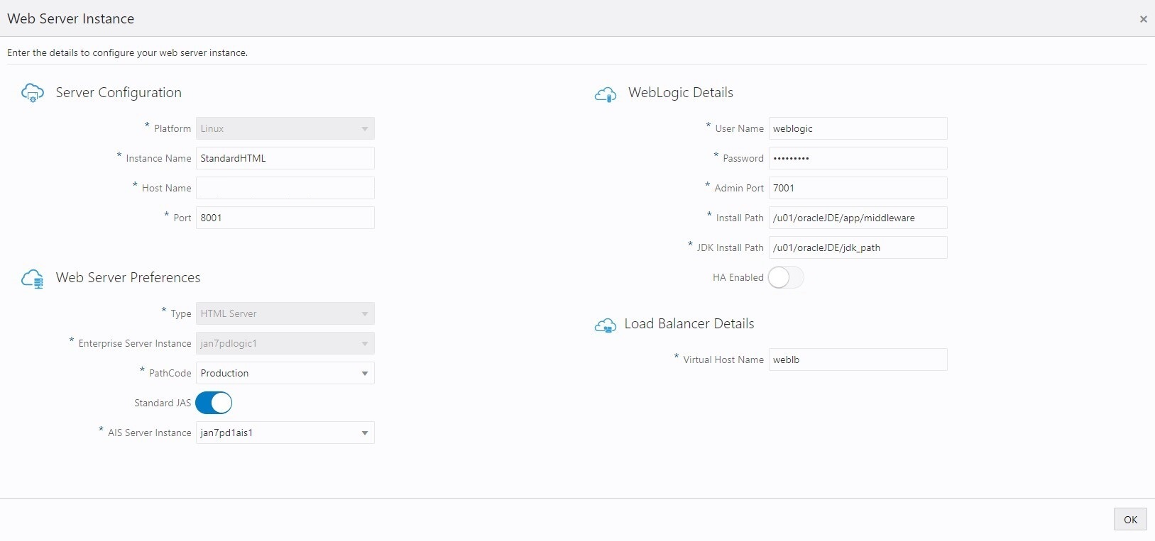Viewport: 1155px width, 541px height.
Task: Click the Install Path field
Action: point(858,218)
